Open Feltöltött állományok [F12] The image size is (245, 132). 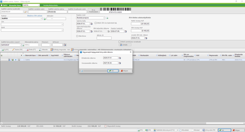[164, 130]
